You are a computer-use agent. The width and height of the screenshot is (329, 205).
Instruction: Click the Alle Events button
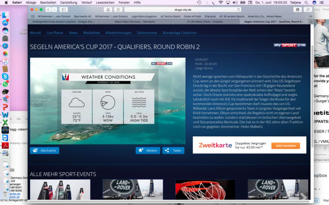pos(44,151)
